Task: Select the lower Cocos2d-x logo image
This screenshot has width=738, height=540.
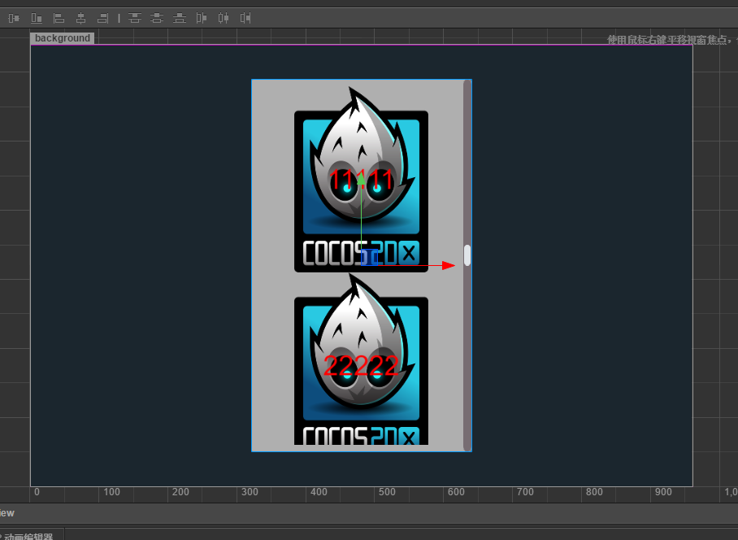Action: tap(361, 360)
